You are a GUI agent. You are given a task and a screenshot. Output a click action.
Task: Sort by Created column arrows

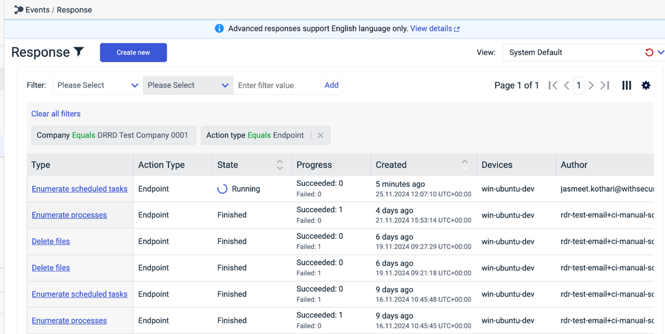tap(465, 165)
